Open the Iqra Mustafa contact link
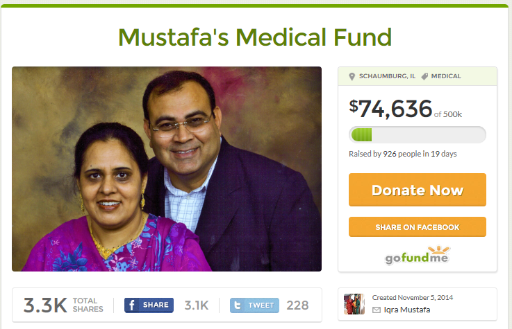The image size is (512, 329). click(407, 310)
